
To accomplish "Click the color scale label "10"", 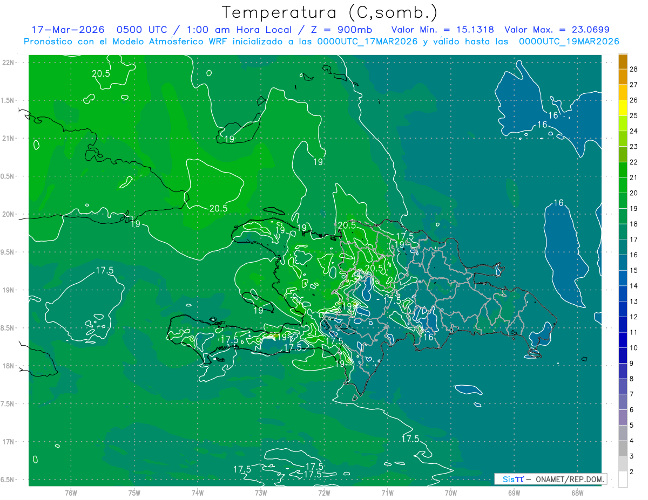I will click(x=634, y=348).
